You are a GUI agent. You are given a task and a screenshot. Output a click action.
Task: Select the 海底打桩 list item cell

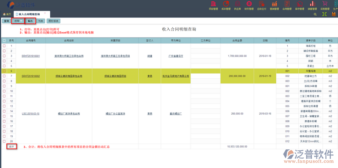[311, 46]
